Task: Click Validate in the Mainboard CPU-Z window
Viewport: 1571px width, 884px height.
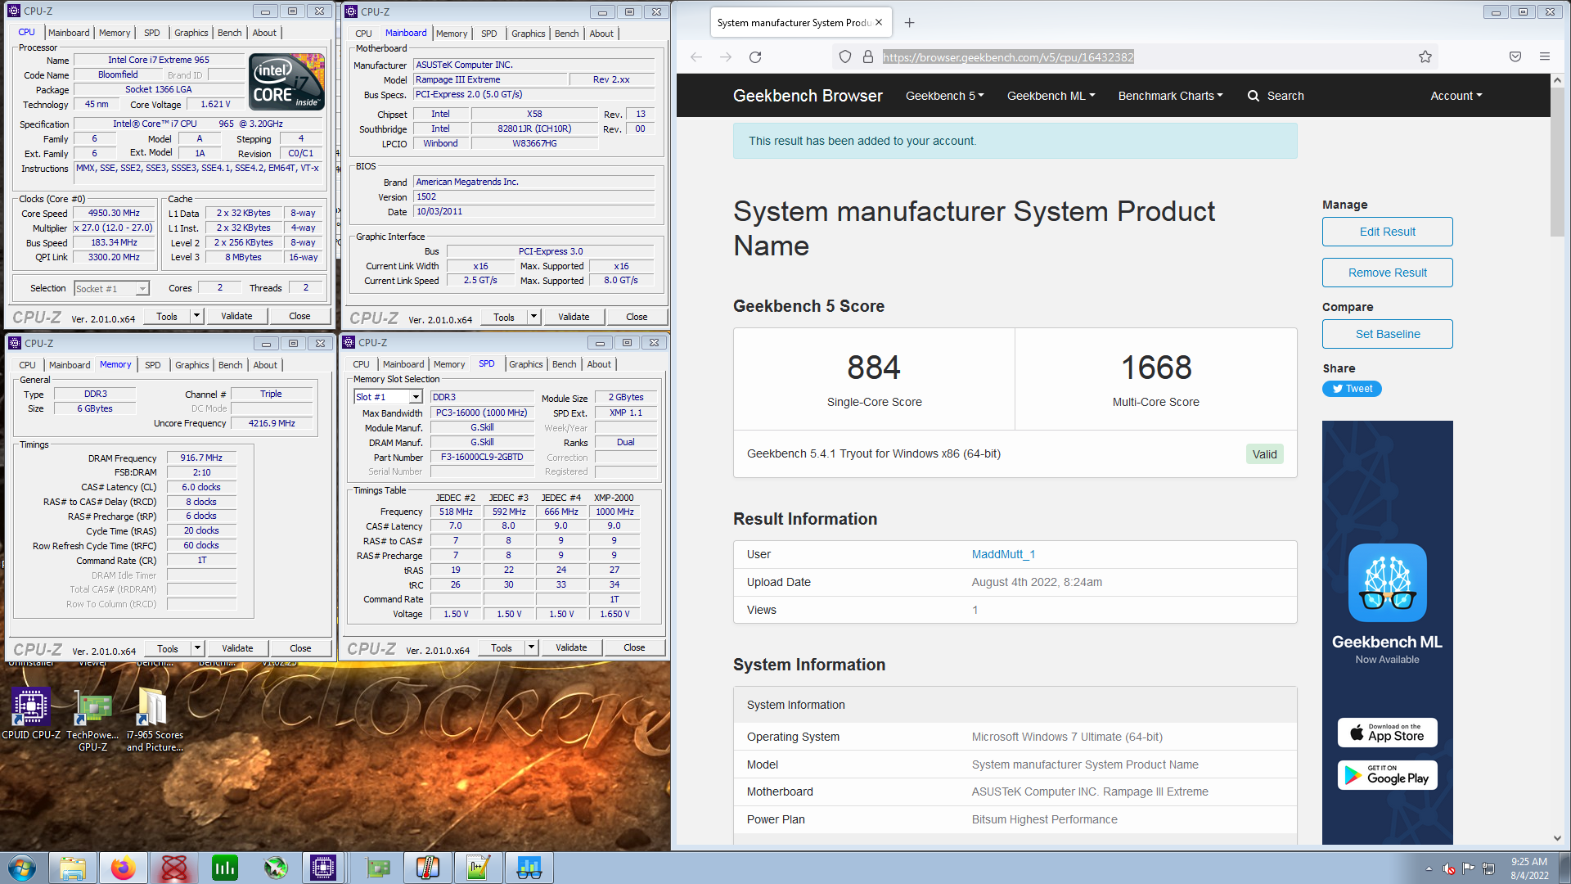Action: tap(574, 317)
